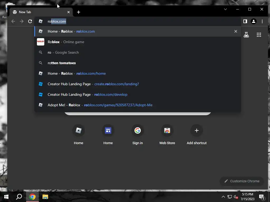The image size is (270, 202).
Task: Choose the Home - Roblox roblox.com suggestion
Action: 138,31
